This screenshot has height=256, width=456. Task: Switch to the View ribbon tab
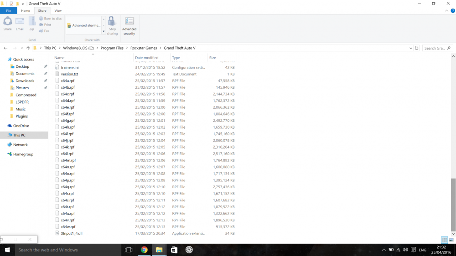tap(58, 11)
